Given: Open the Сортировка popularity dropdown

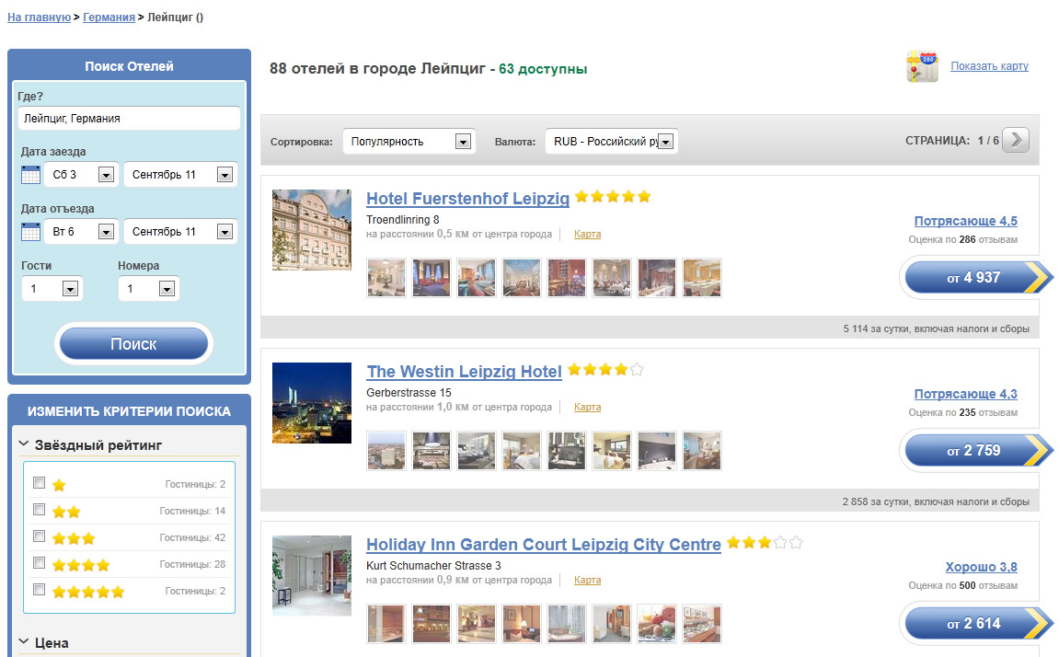Looking at the screenshot, I should (x=409, y=142).
